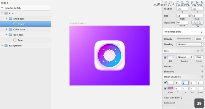Click the Oval 2 layer shape icon

15,24
